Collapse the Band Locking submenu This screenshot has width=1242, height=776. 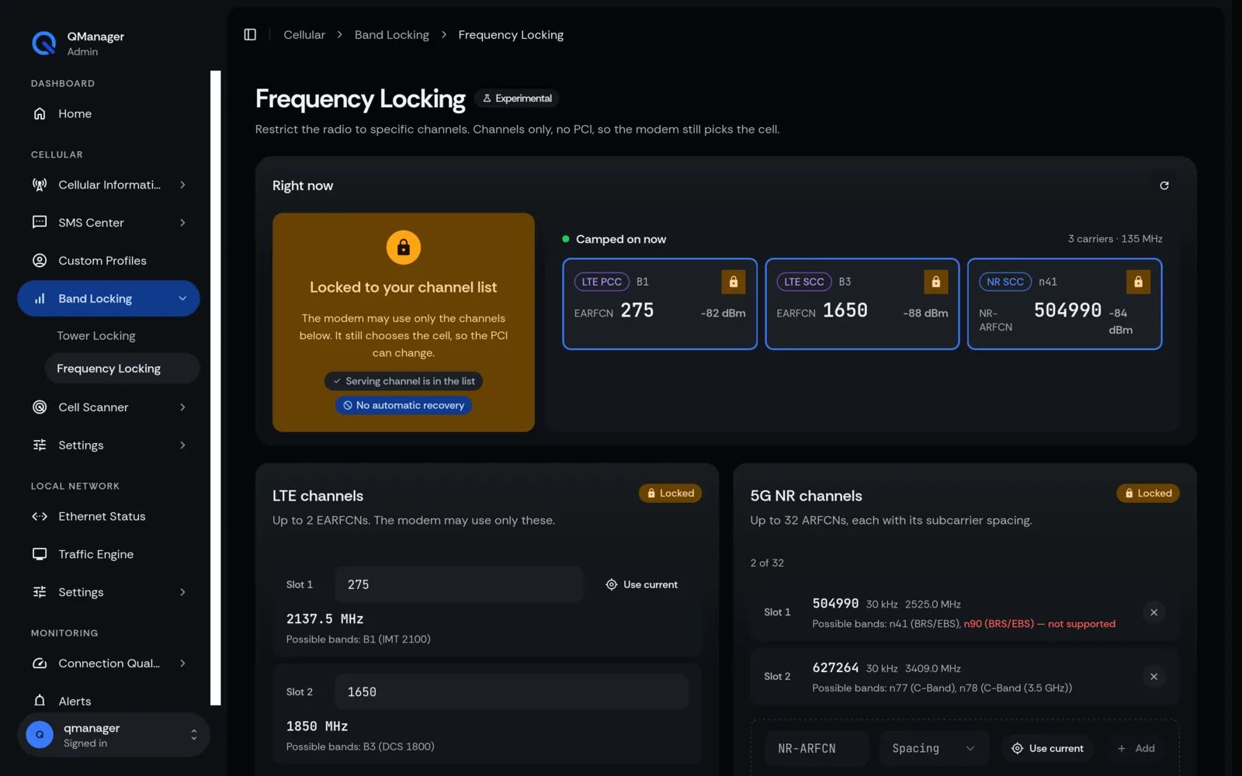[182, 299]
